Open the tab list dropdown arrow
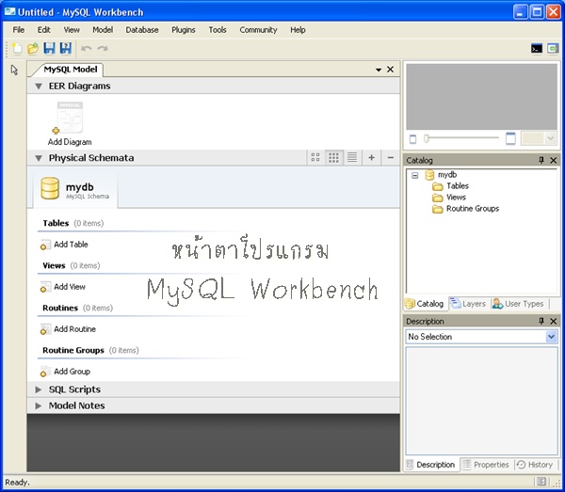This screenshot has height=492, width=565. pos(379,70)
